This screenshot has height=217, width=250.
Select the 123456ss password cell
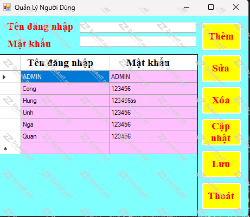tap(153, 101)
